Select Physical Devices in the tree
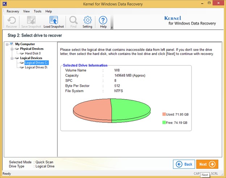 click(x=32, y=49)
